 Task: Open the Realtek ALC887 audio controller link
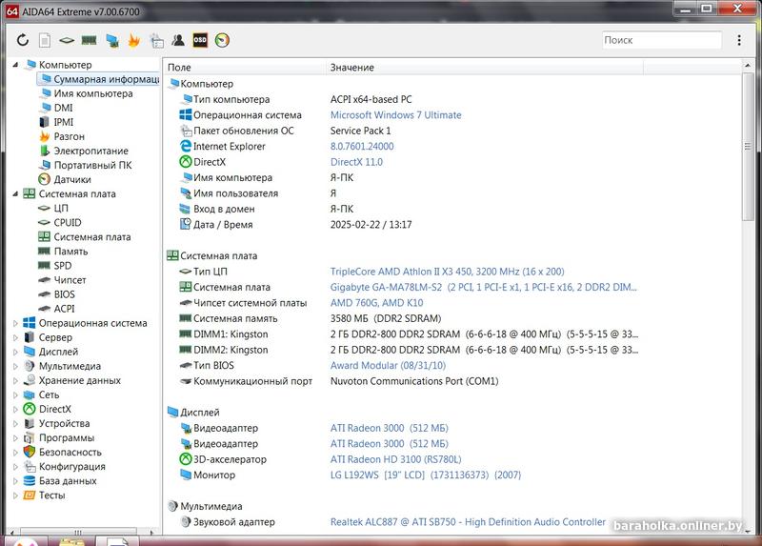(x=468, y=521)
